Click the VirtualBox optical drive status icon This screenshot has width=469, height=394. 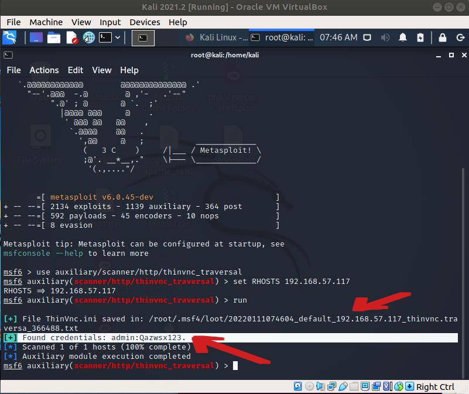pyautogui.click(x=309, y=386)
